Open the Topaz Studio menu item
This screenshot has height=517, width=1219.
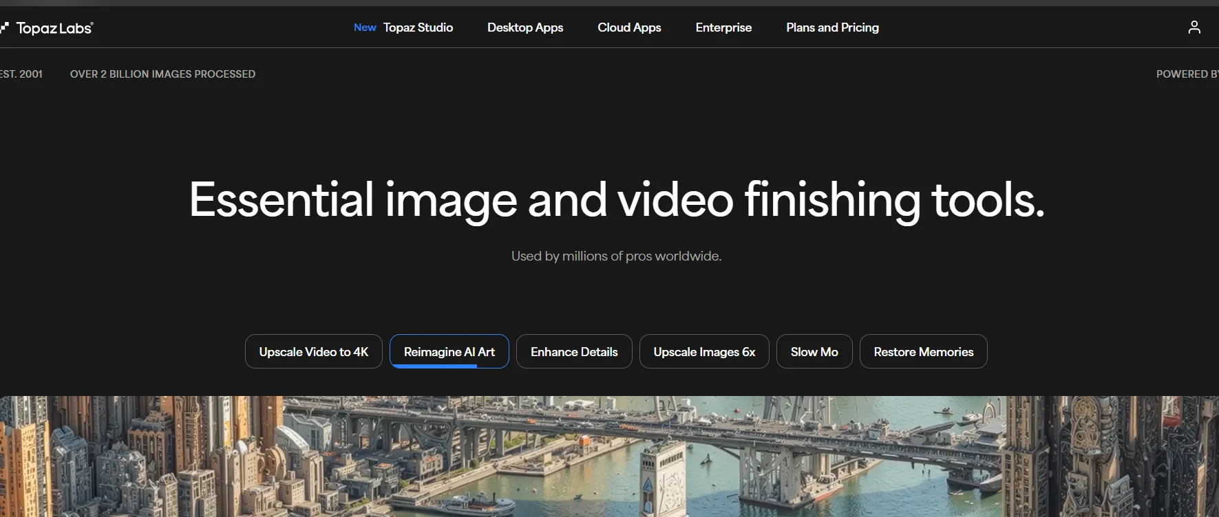click(x=418, y=27)
